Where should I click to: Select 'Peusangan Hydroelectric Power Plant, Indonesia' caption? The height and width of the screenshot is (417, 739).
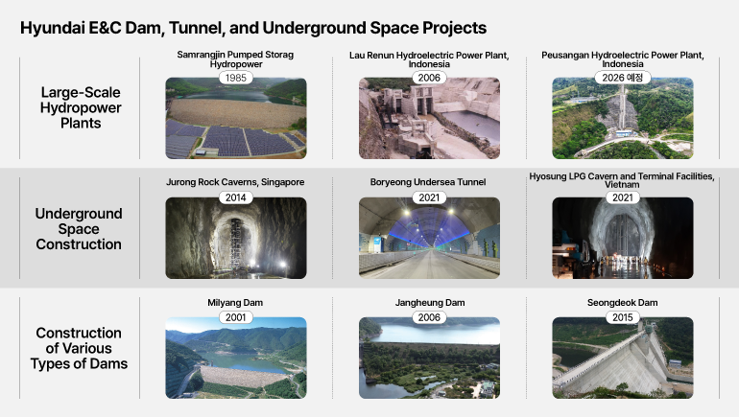tap(623, 59)
